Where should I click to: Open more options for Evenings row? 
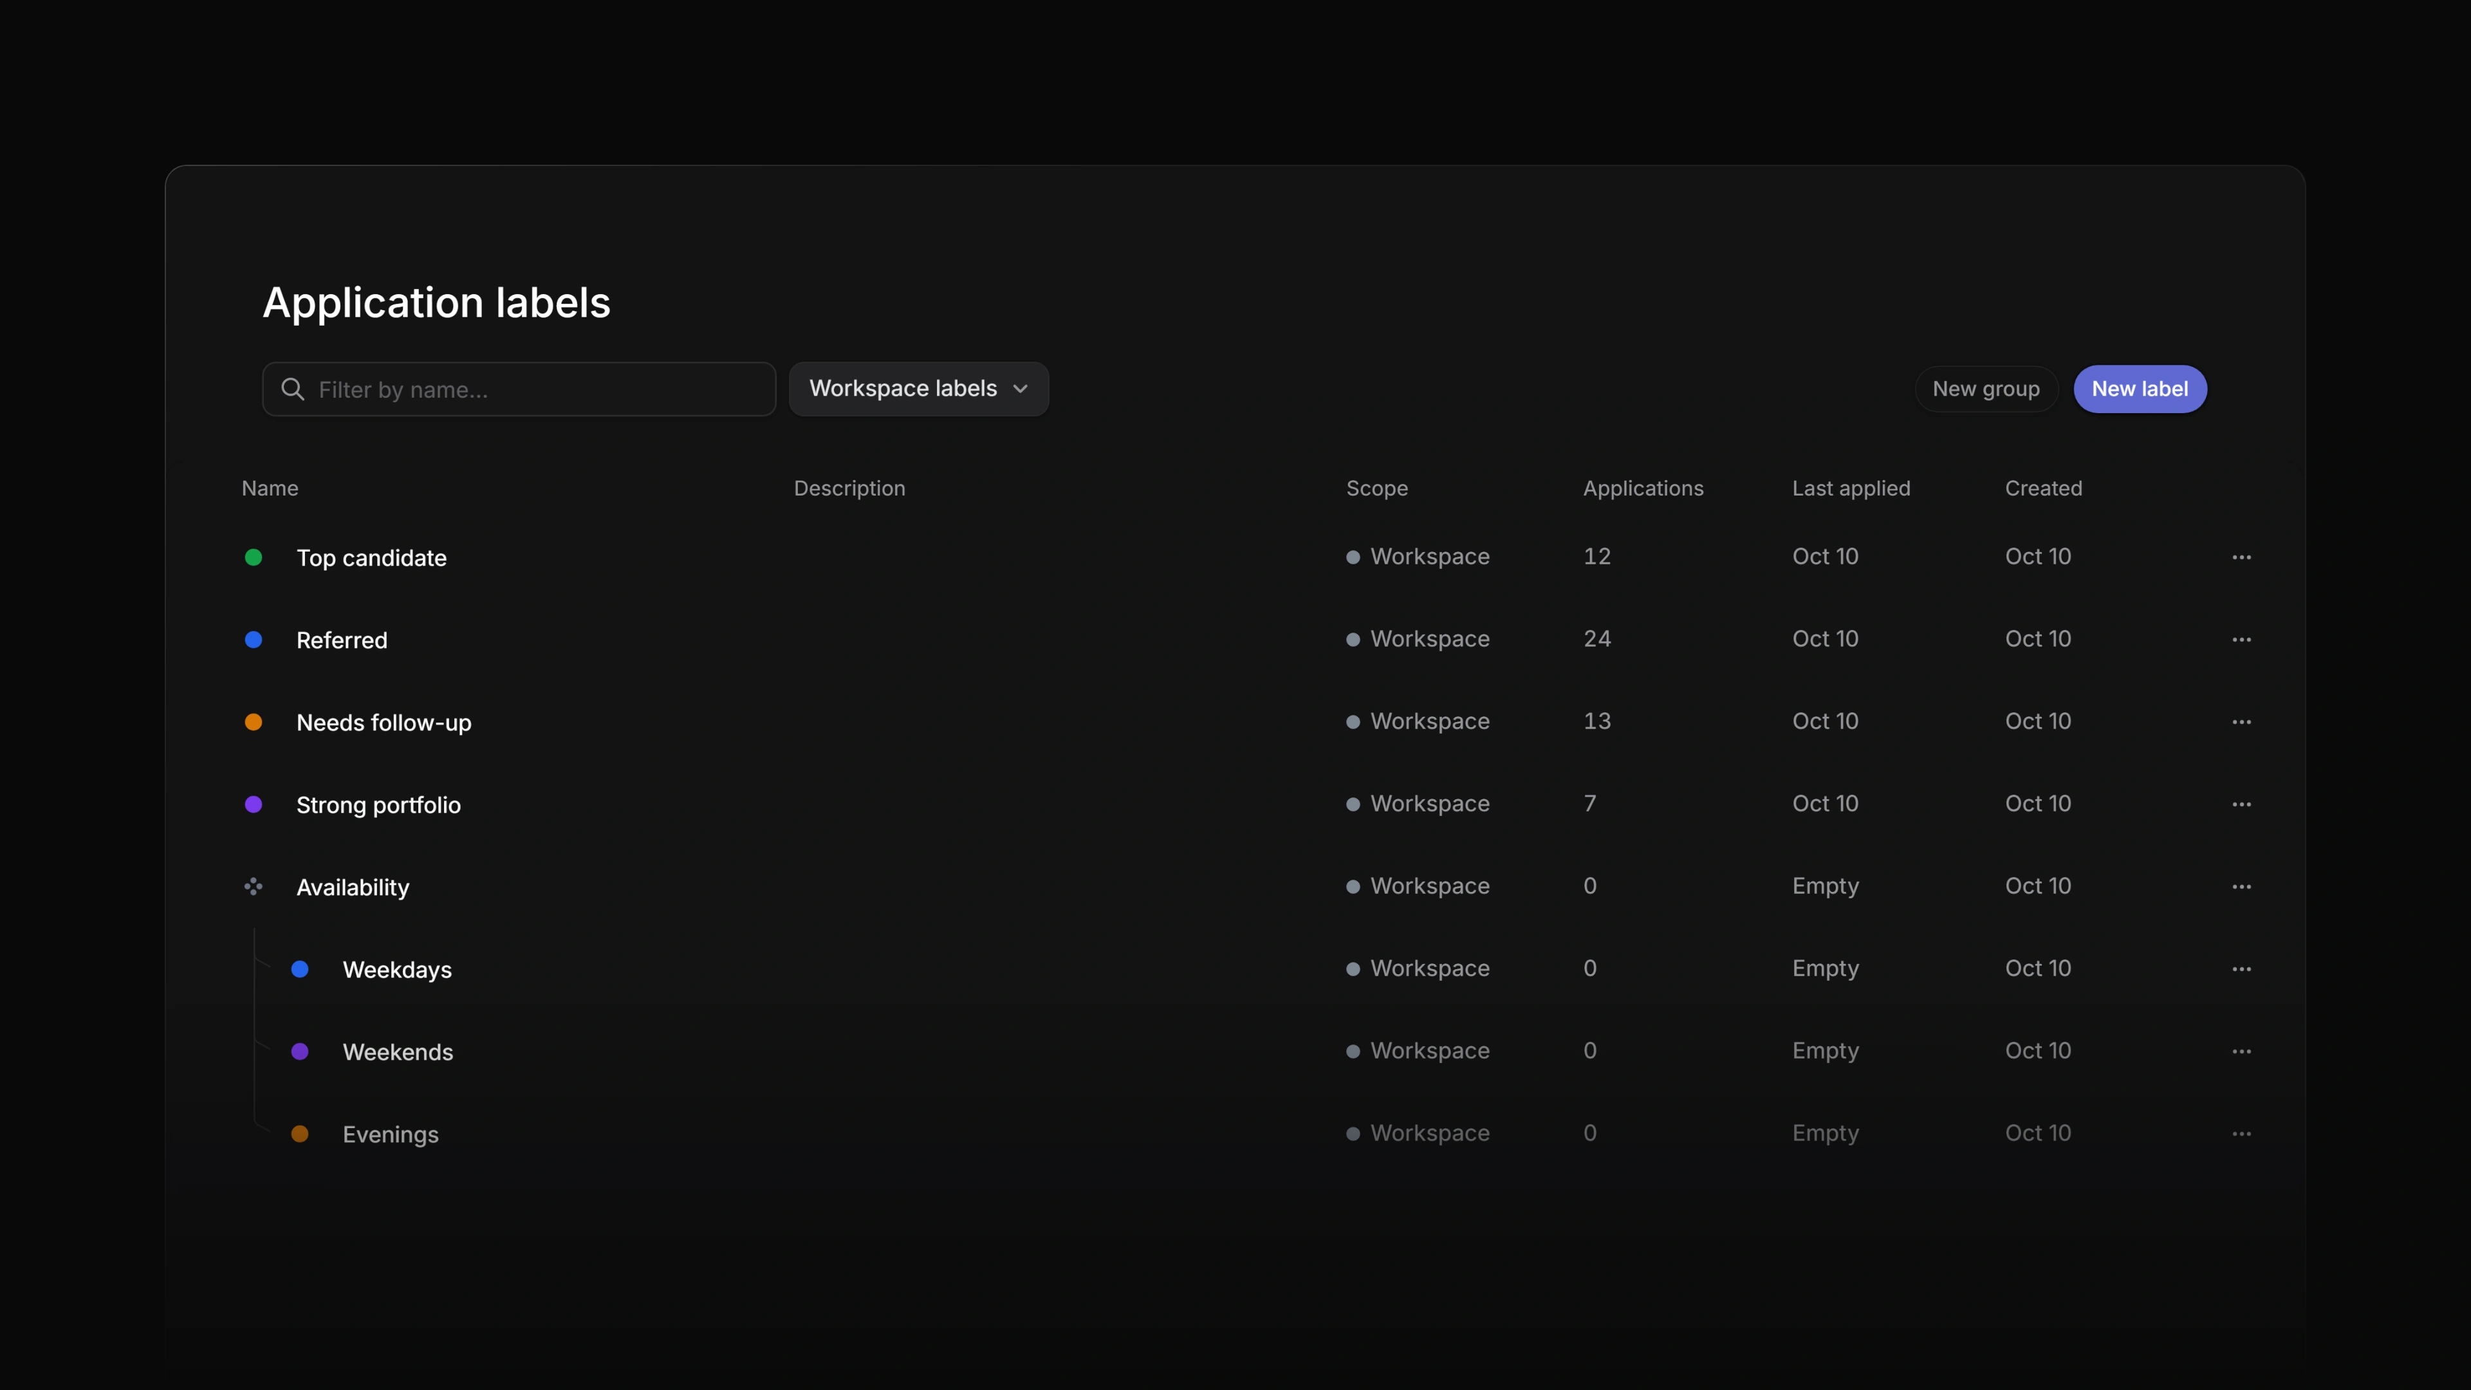pyautogui.click(x=2241, y=1135)
